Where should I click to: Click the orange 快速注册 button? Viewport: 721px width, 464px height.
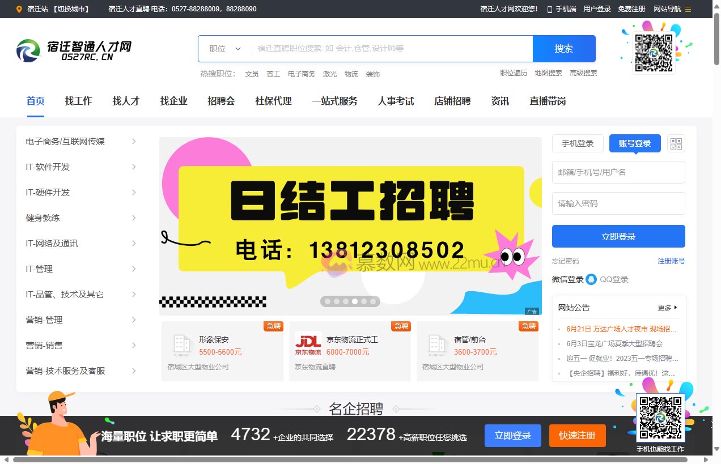tap(577, 436)
